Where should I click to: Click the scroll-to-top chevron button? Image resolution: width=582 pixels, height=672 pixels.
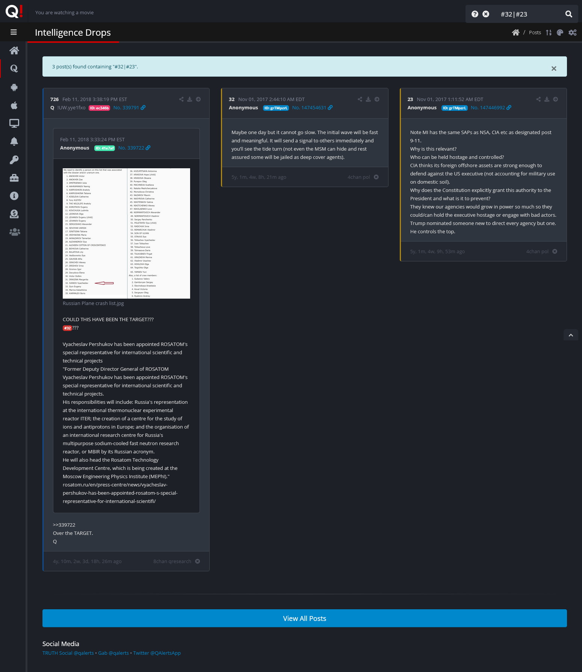pos(571,335)
